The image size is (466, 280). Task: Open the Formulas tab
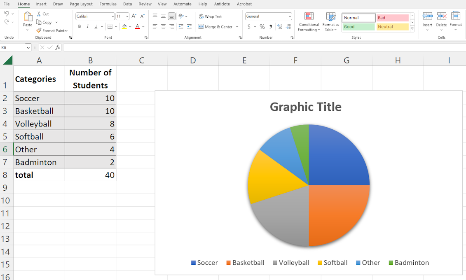click(108, 4)
